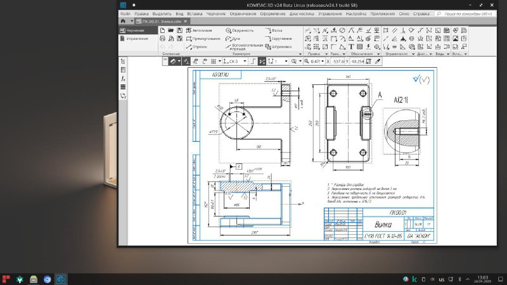Pick the Скругление fillet tool
Viewport: 507px width, 285px height.
278,38
